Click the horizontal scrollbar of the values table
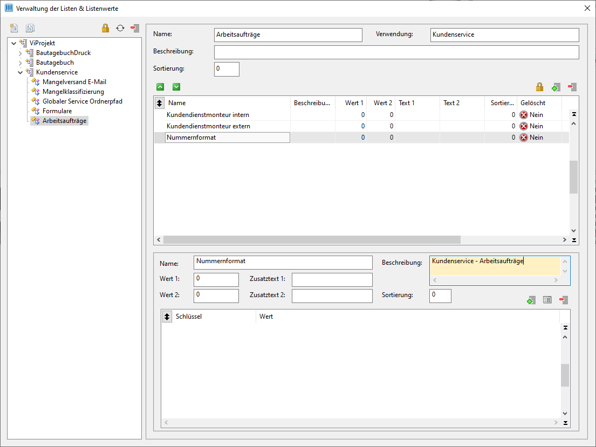The height and width of the screenshot is (447, 596). [x=312, y=240]
